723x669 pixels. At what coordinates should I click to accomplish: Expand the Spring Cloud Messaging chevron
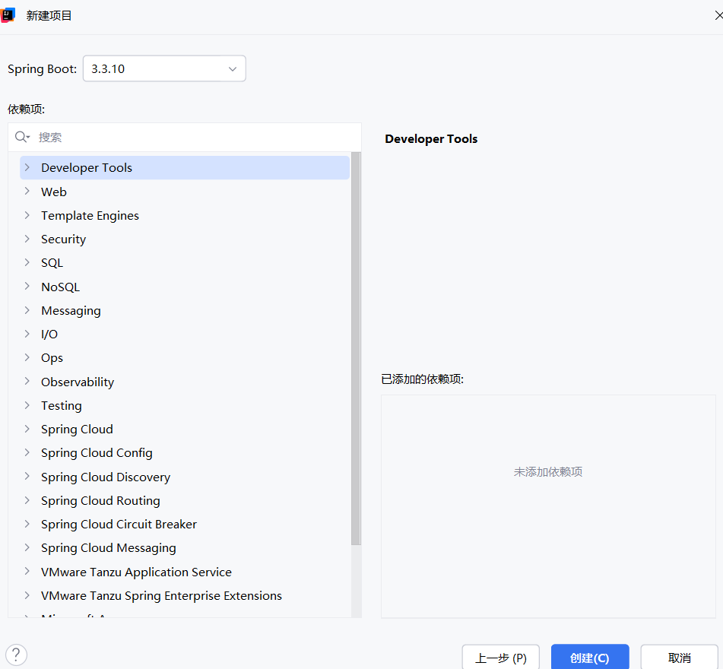pos(27,547)
